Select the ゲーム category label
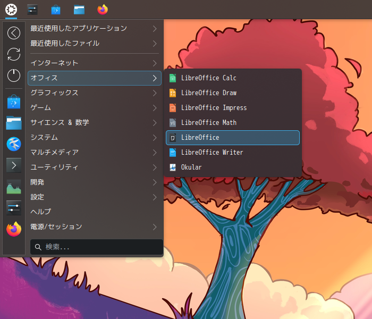This screenshot has height=319, width=372. (x=40, y=108)
